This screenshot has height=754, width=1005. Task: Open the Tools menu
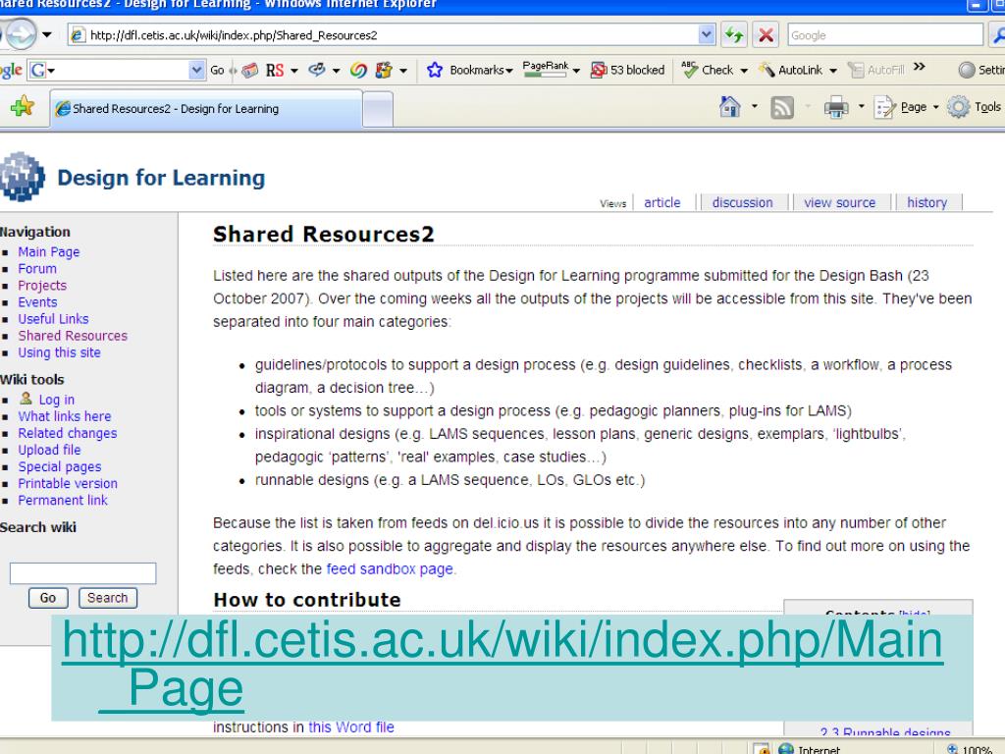pos(975,107)
